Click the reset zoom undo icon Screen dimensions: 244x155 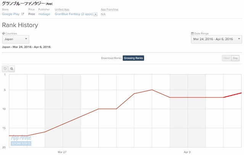(x=5, y=69)
